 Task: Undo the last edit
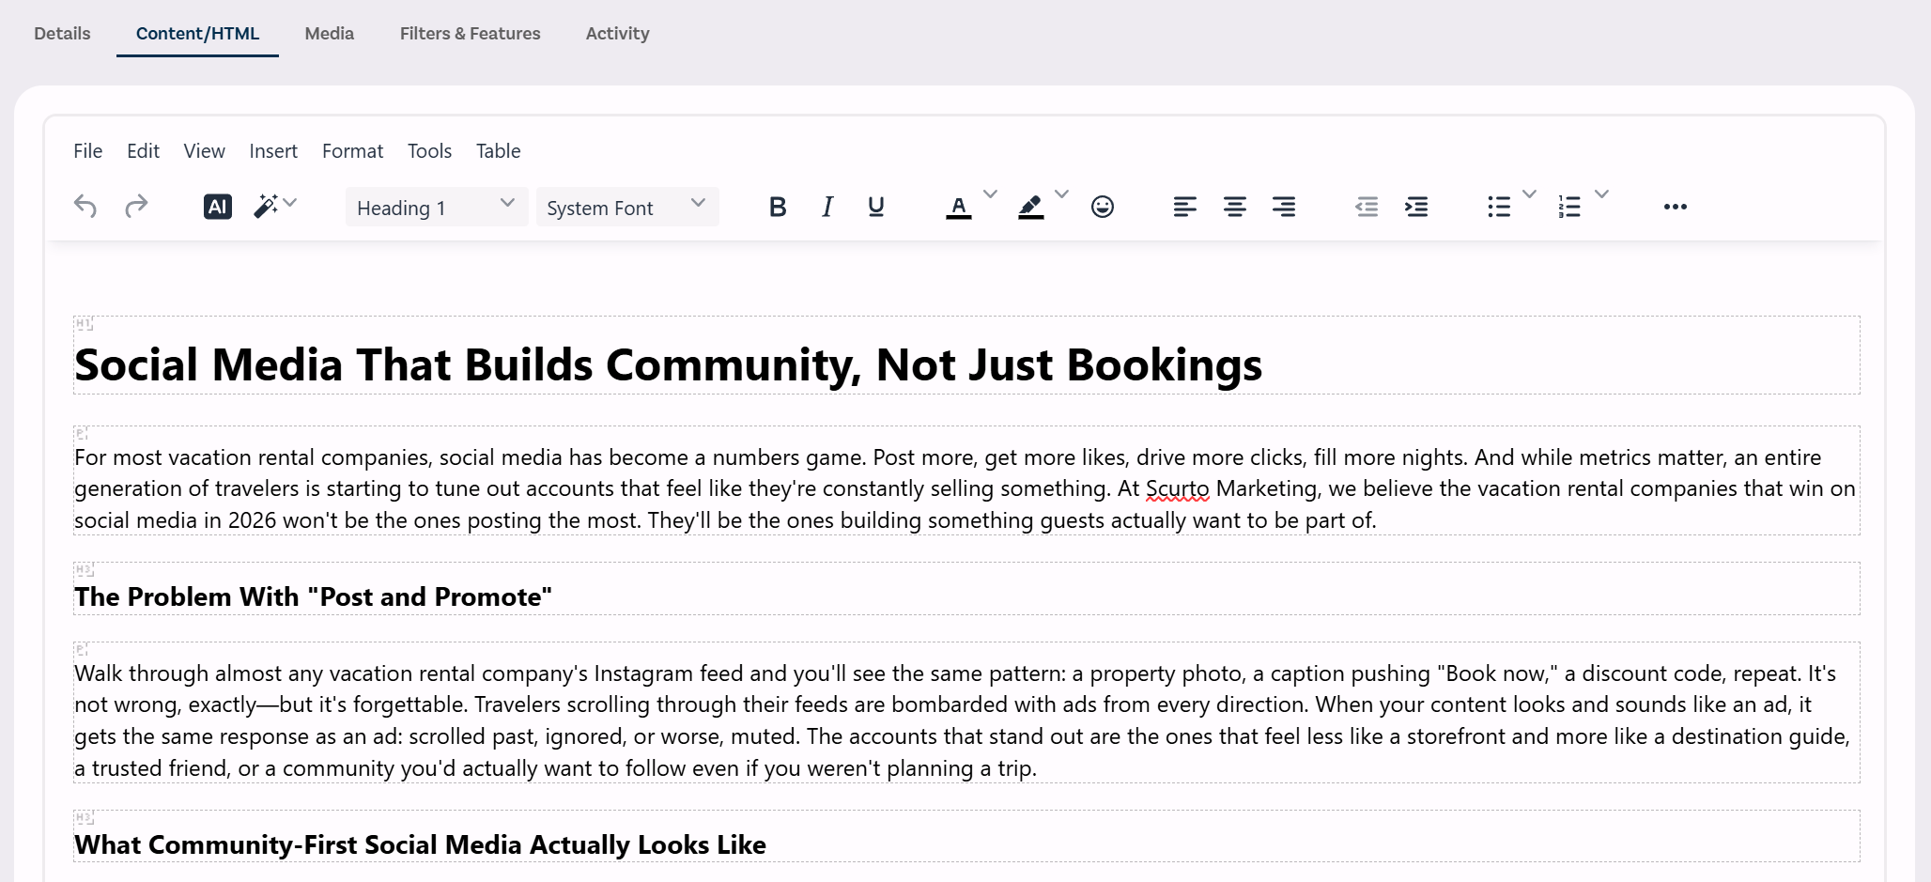[85, 207]
